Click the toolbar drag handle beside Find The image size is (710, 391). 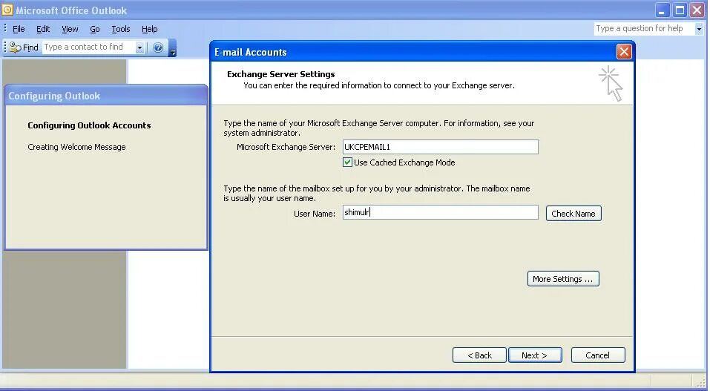pyautogui.click(x=5, y=47)
